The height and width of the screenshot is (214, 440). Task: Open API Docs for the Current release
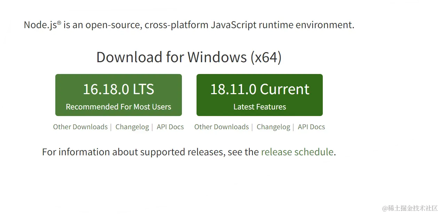coord(311,127)
